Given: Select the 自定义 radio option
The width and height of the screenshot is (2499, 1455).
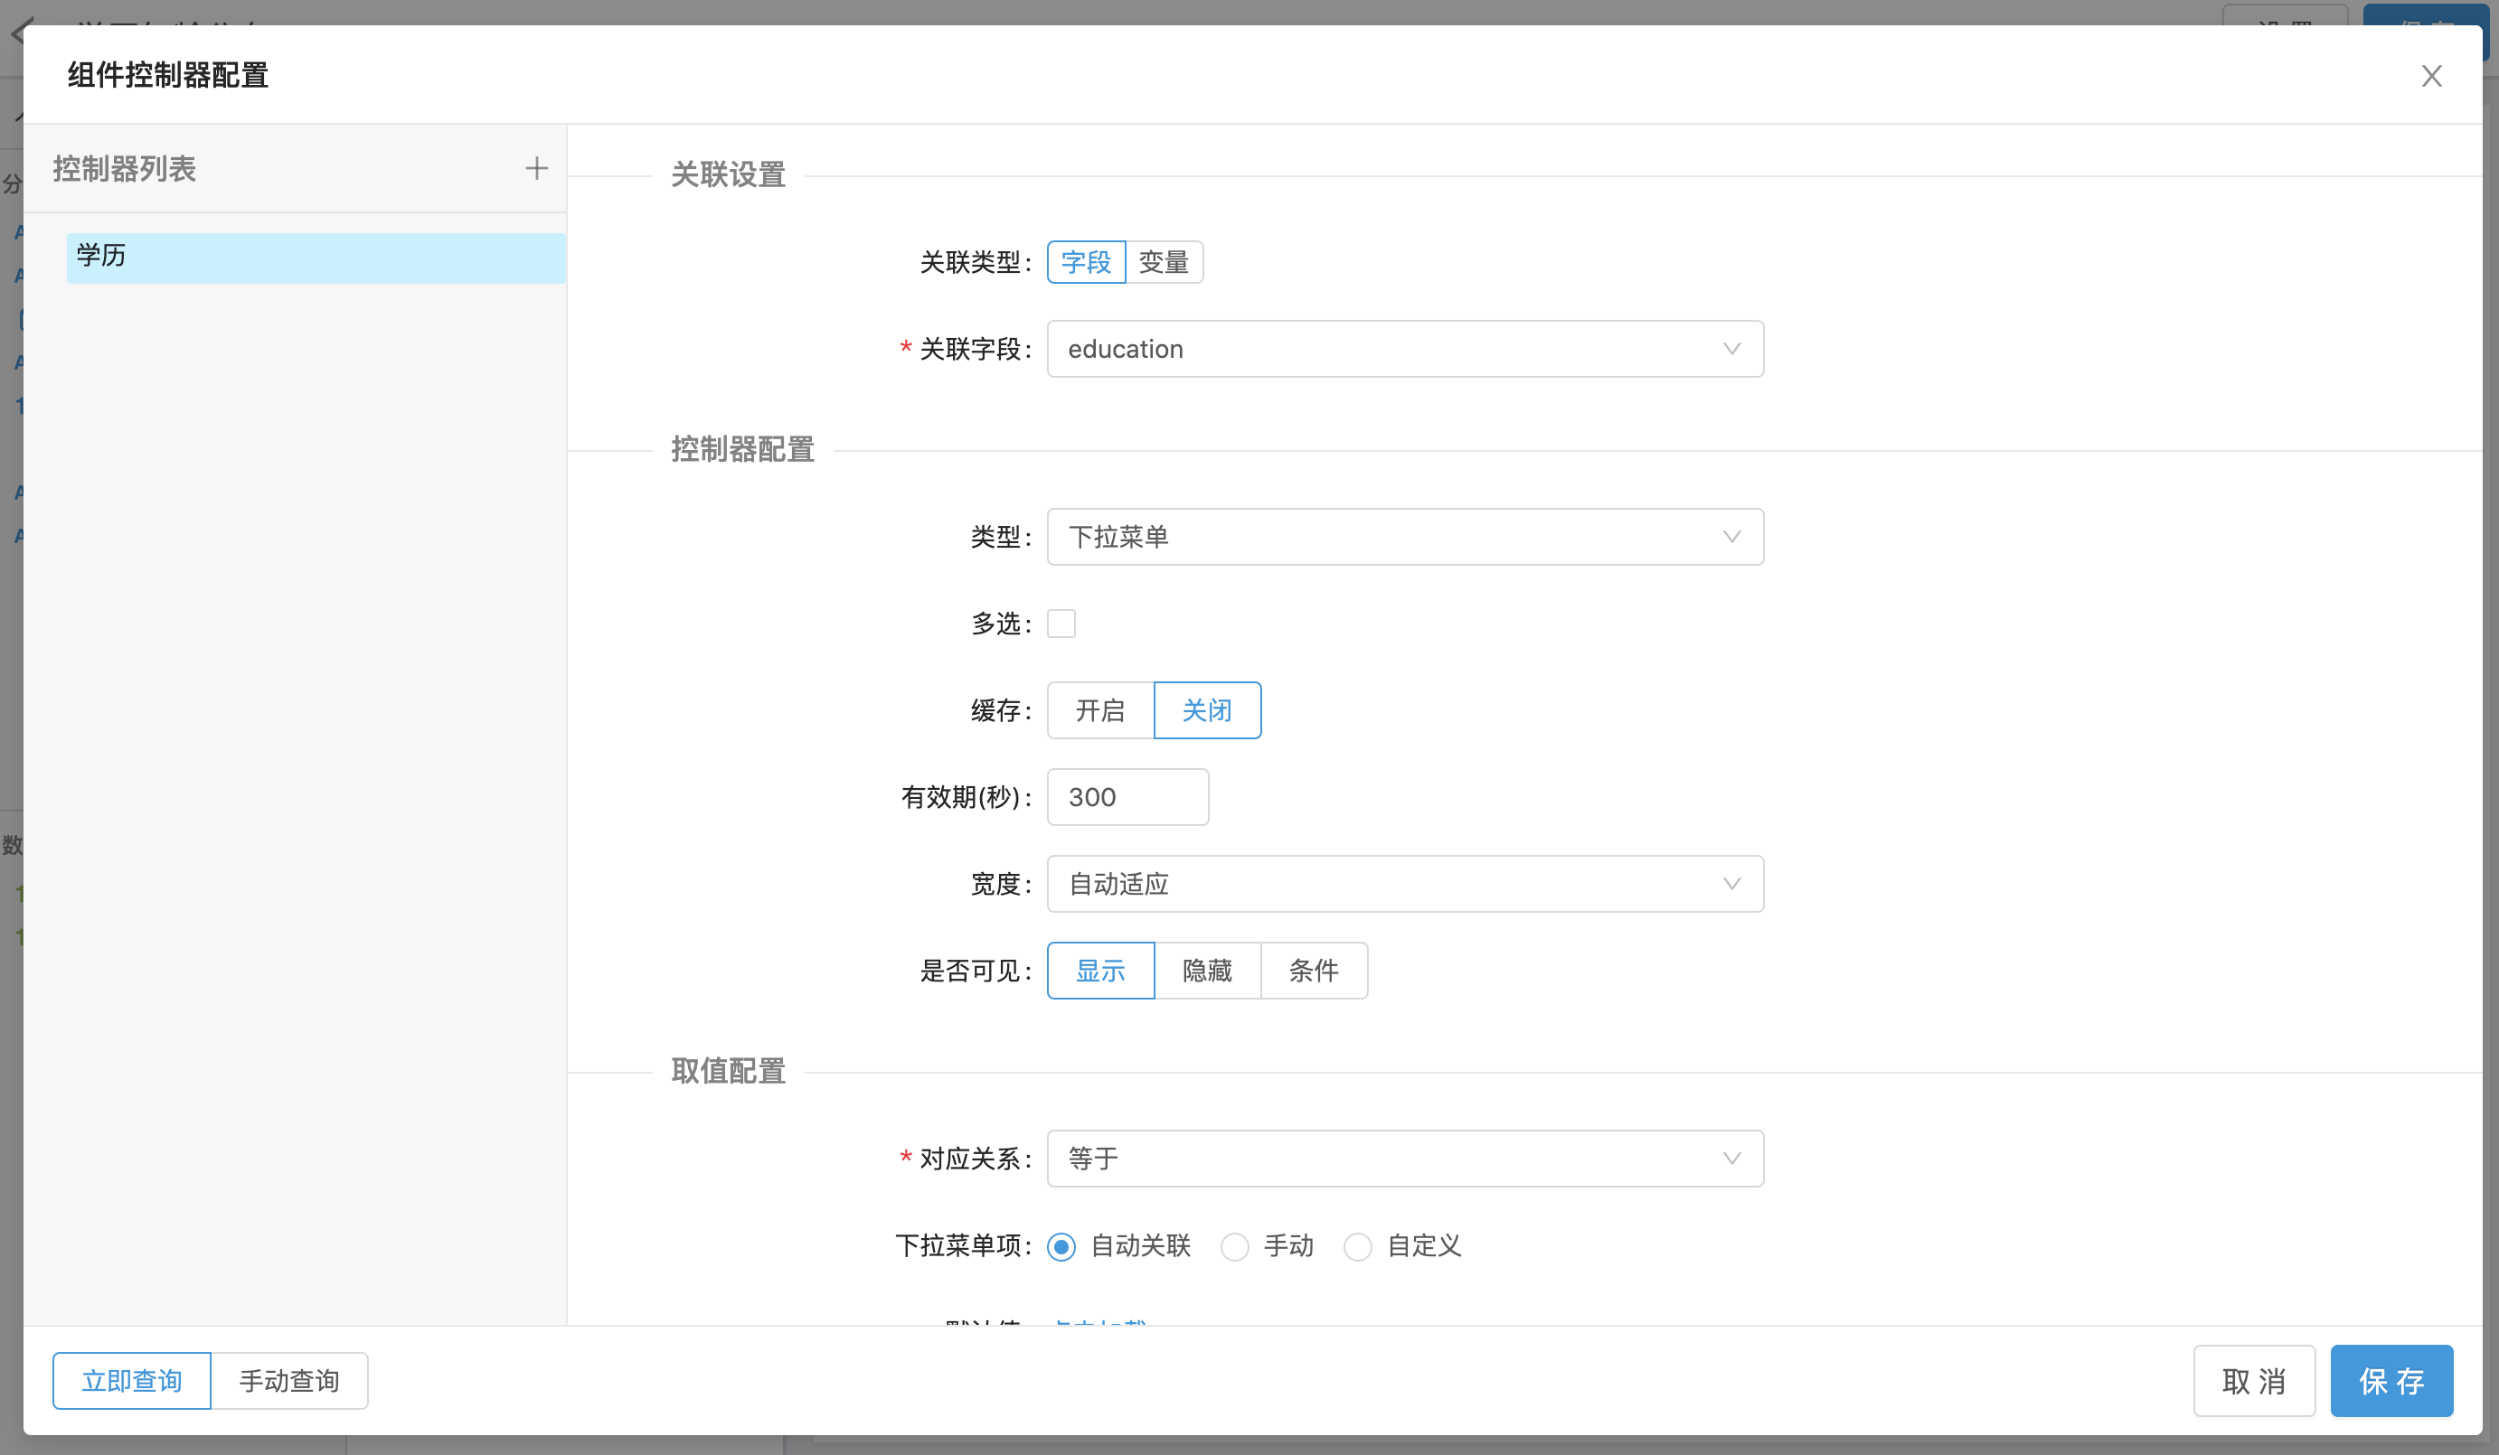Looking at the screenshot, I should pyautogui.click(x=1358, y=1246).
